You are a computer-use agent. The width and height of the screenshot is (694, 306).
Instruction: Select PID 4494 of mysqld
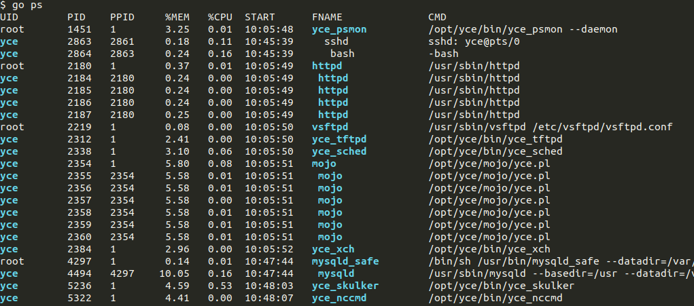pos(79,273)
